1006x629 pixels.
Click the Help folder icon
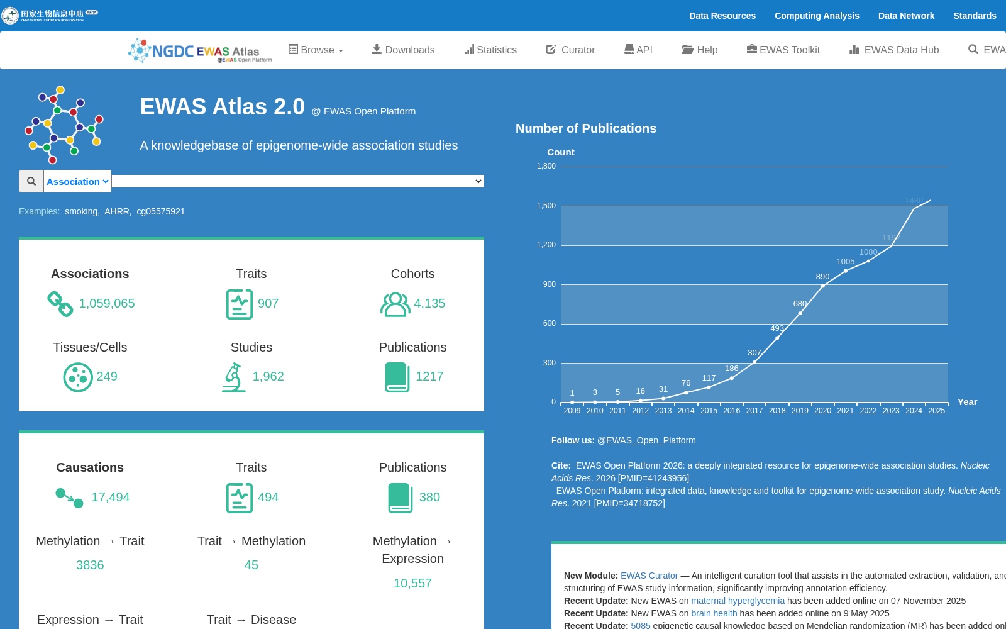point(688,49)
